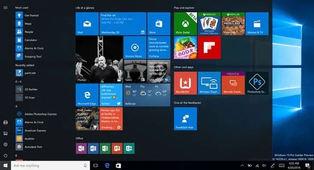Open Sway in Office group
The height and width of the screenshot is (170, 314).
coord(129,148)
